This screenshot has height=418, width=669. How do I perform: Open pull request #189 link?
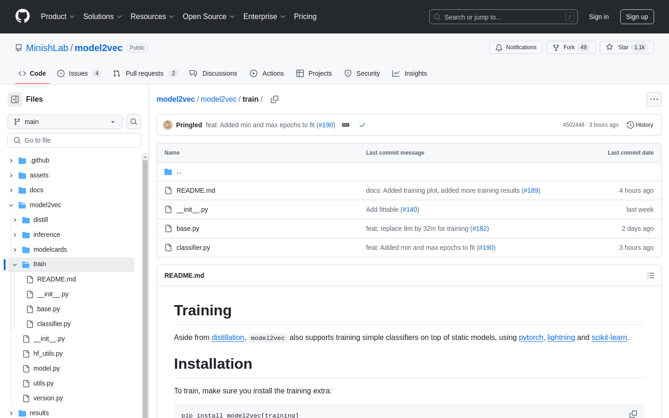click(x=531, y=190)
